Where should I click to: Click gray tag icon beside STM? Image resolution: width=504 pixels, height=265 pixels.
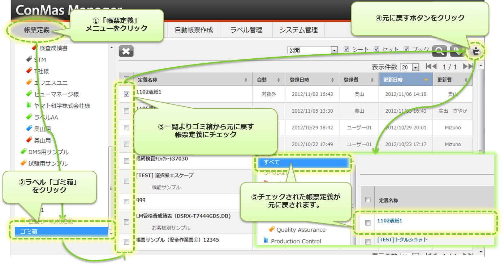(x=29, y=59)
